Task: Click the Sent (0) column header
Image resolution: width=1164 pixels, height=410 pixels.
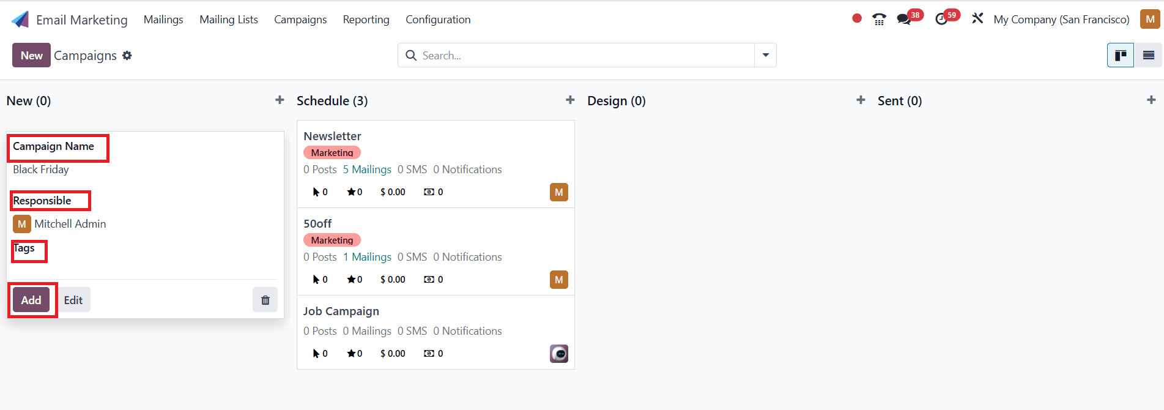Action: [x=900, y=100]
